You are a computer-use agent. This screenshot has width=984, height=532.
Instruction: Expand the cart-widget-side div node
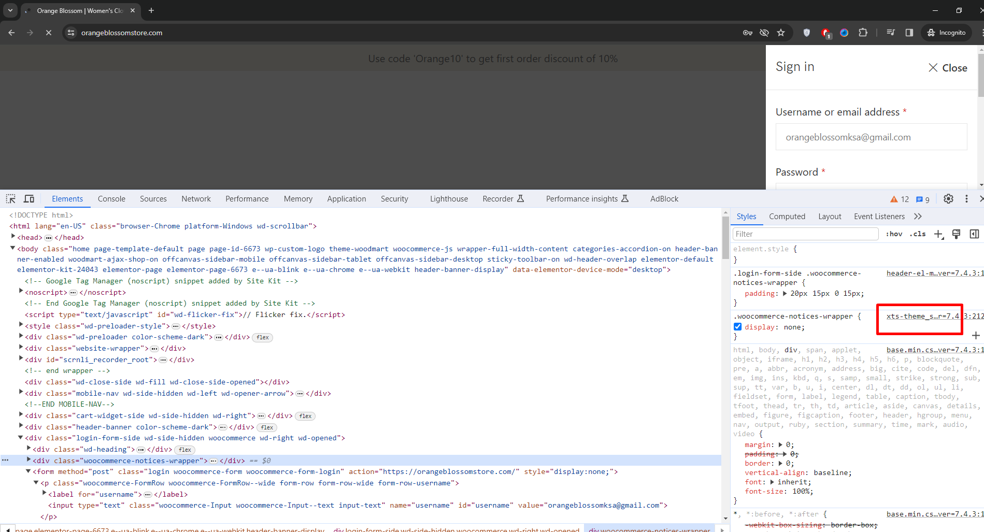21,415
